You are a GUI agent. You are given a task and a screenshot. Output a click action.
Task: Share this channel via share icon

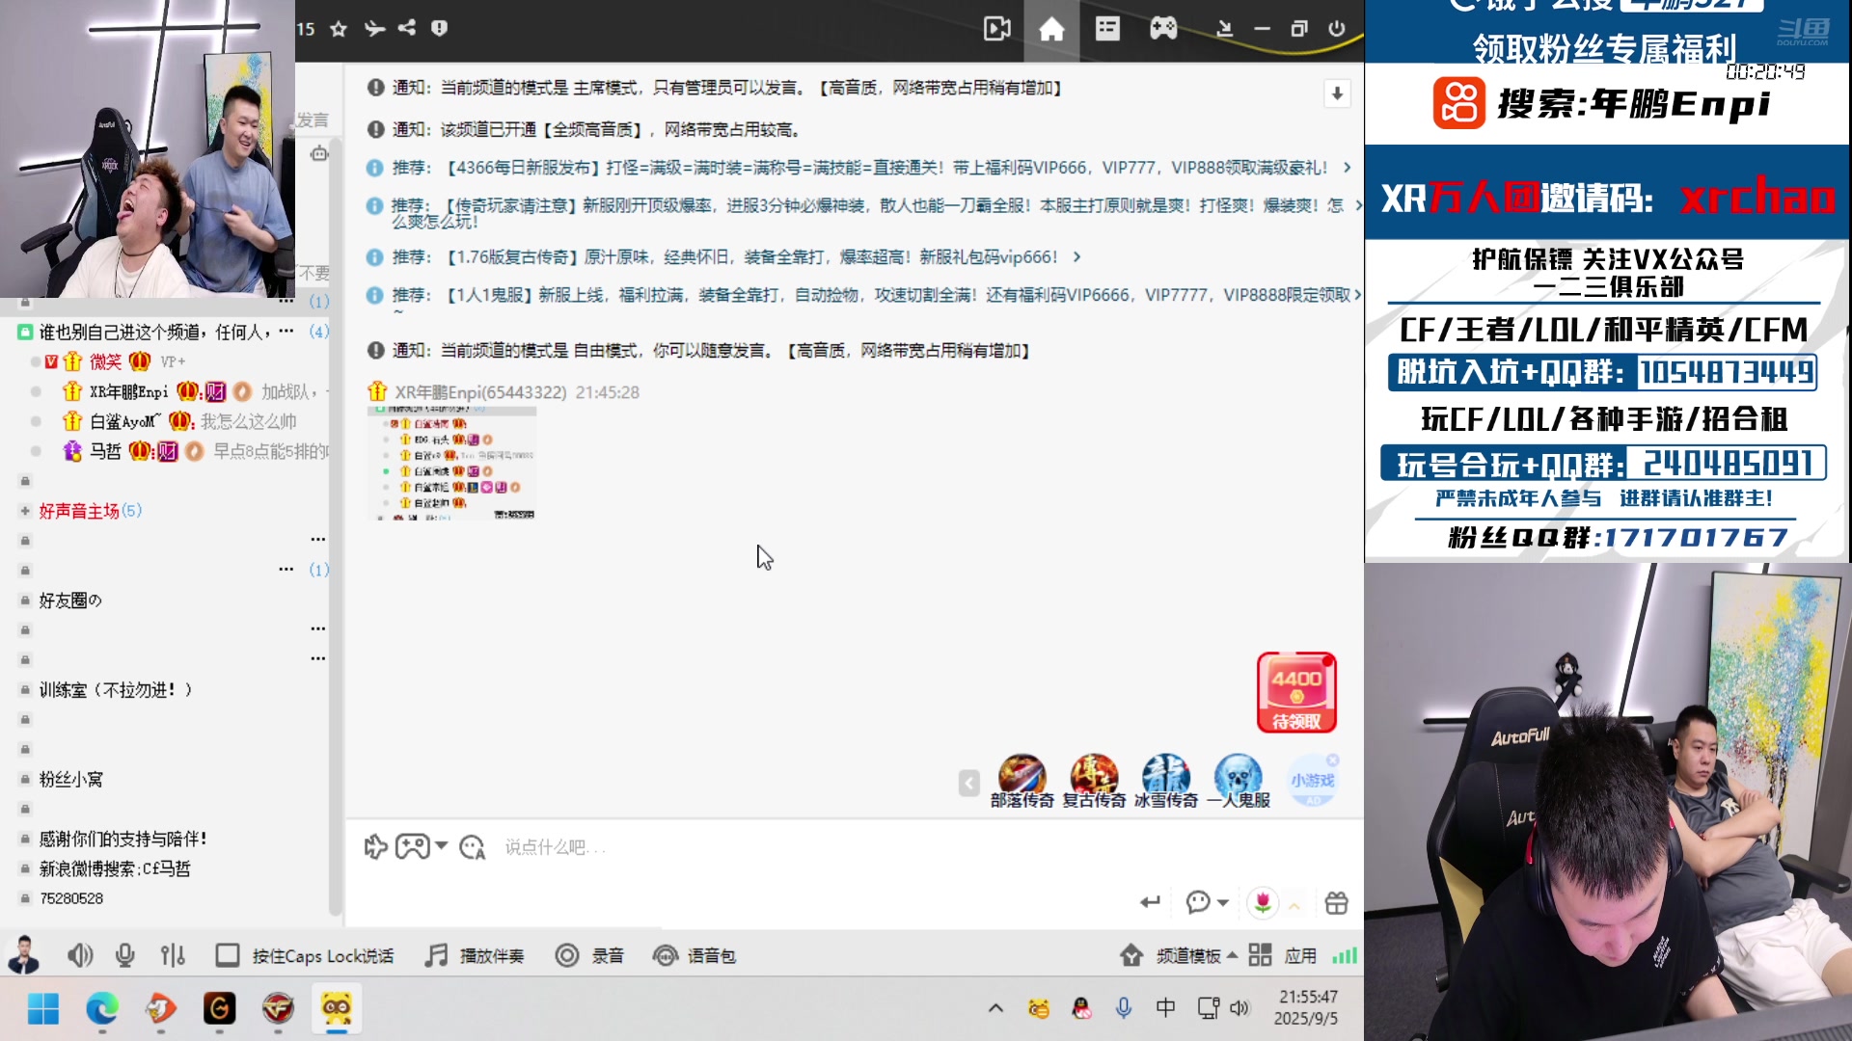click(407, 28)
